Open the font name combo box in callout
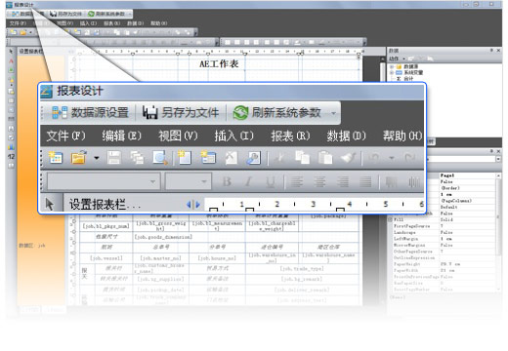The height and width of the screenshot is (351, 508). point(104,181)
